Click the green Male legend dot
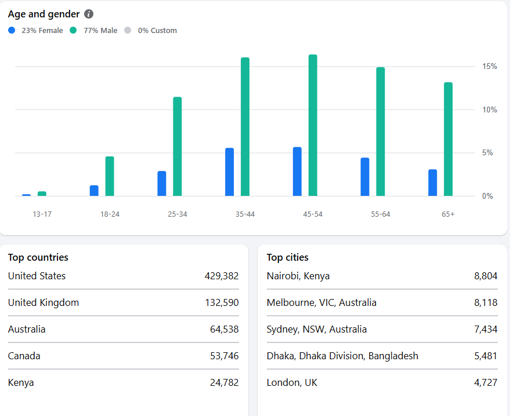This screenshot has width=510, height=416. point(73,30)
